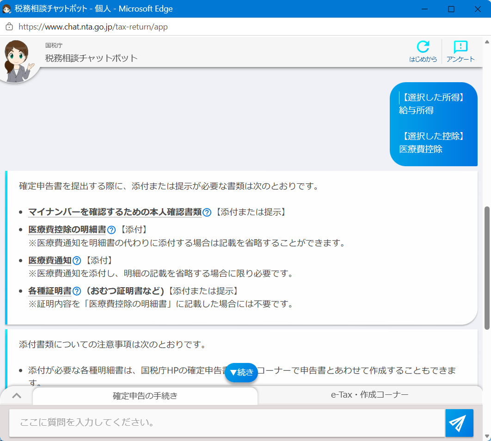The image size is (491, 441).
Task: Click the 給与所得 text in the blue bubble
Action: [x=416, y=110]
